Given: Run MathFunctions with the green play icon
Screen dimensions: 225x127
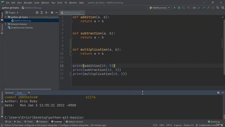Looking at the screenshot, I should (x=174, y=8).
